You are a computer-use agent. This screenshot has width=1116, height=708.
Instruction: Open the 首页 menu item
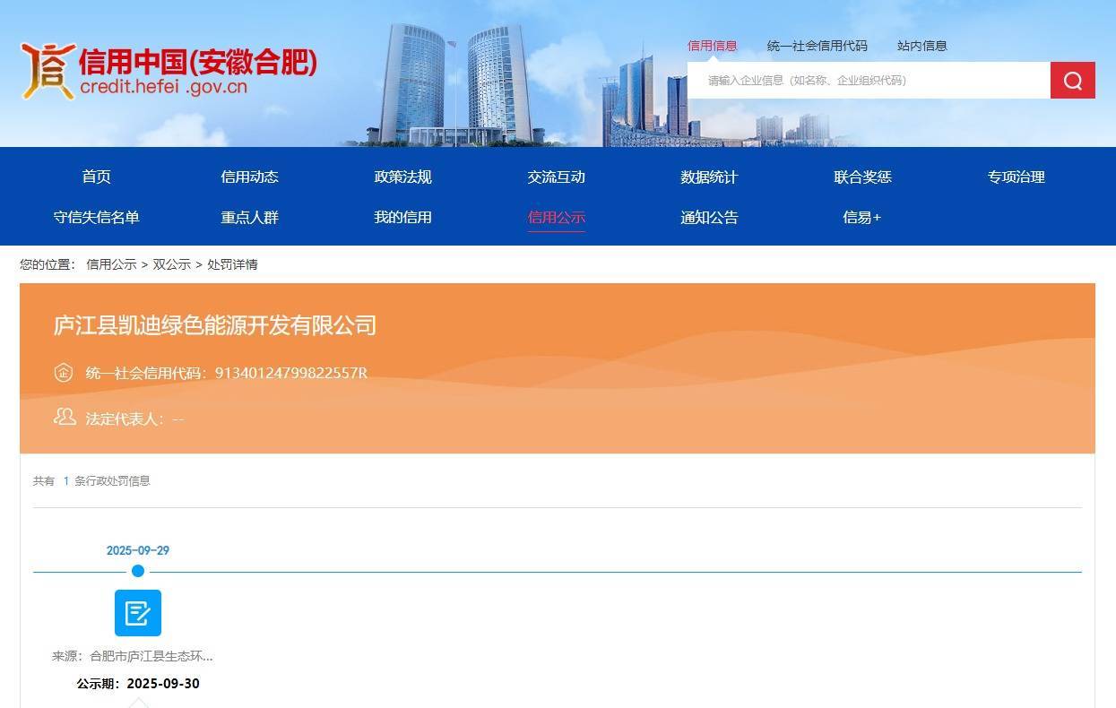tap(96, 177)
